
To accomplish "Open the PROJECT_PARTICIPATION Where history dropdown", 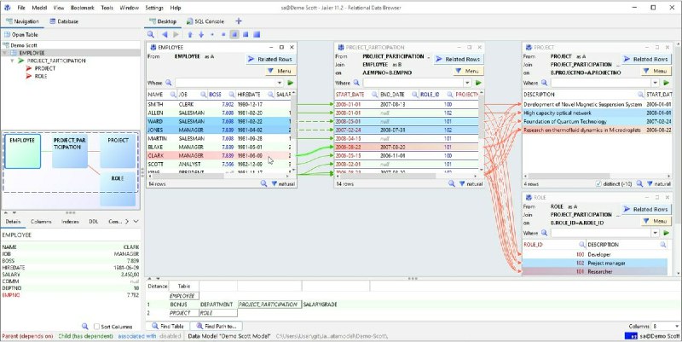I will [467, 83].
